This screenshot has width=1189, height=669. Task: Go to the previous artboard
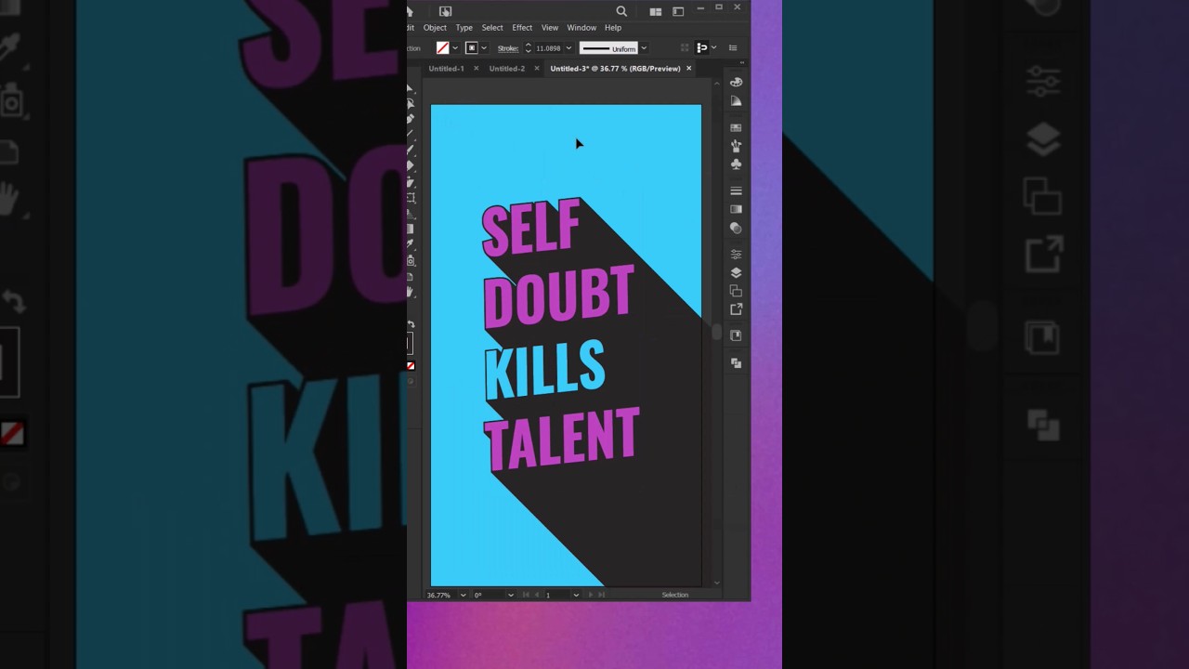coord(537,595)
